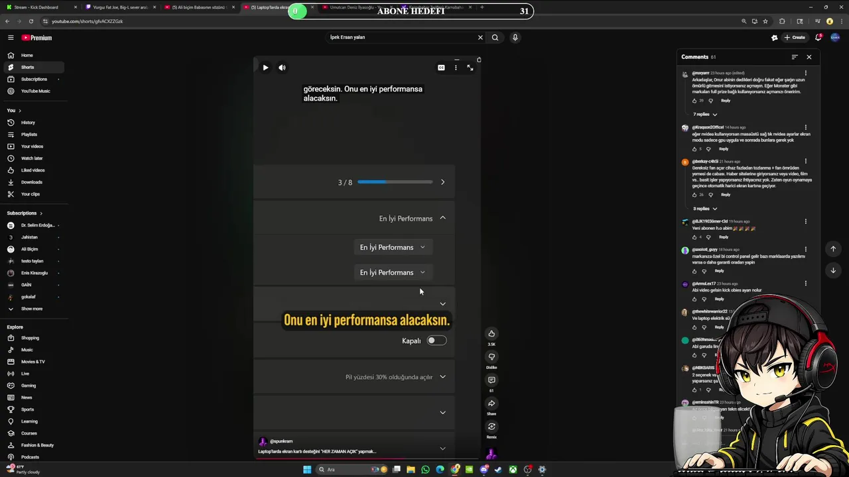Click the next arrow beside 3 / 8
The image size is (849, 477).
(x=442, y=182)
